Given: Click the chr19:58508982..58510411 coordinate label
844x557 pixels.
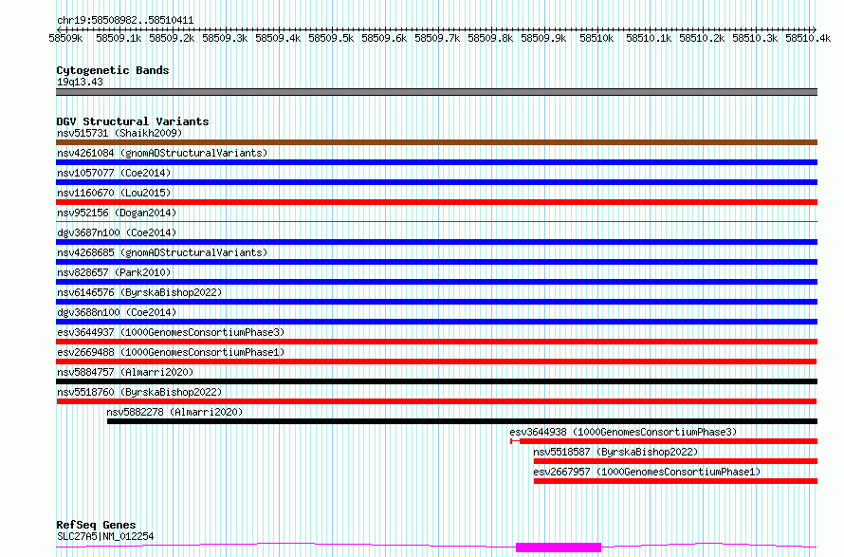Looking at the screenshot, I should pyautogui.click(x=125, y=21).
